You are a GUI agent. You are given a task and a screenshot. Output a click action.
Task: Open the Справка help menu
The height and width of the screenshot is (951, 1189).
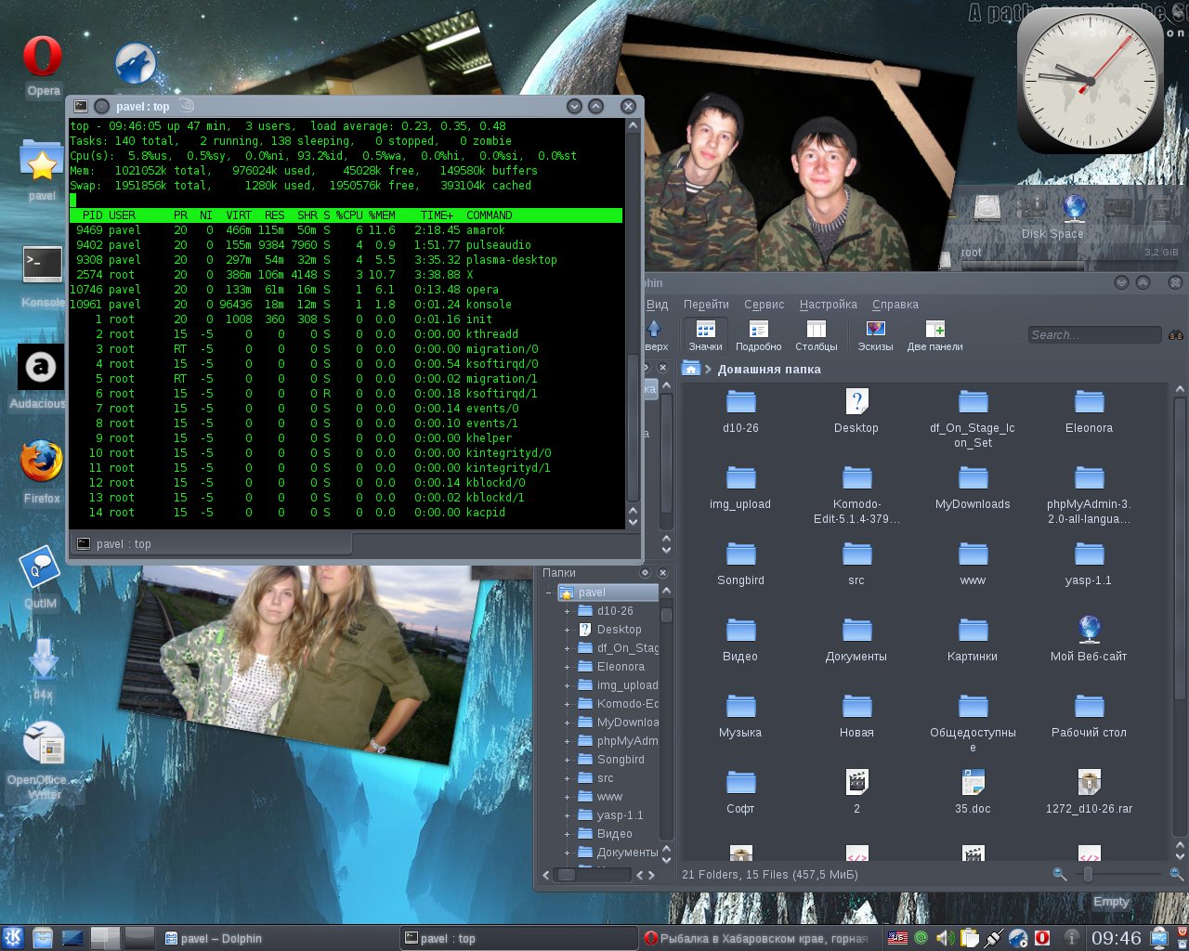(x=895, y=305)
